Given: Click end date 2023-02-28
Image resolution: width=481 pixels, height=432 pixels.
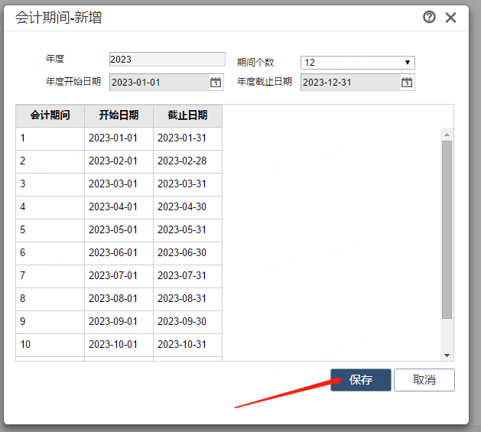Looking at the screenshot, I should point(188,161).
